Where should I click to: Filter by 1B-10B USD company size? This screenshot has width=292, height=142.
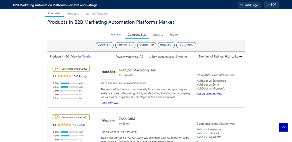(x=147, y=45)
